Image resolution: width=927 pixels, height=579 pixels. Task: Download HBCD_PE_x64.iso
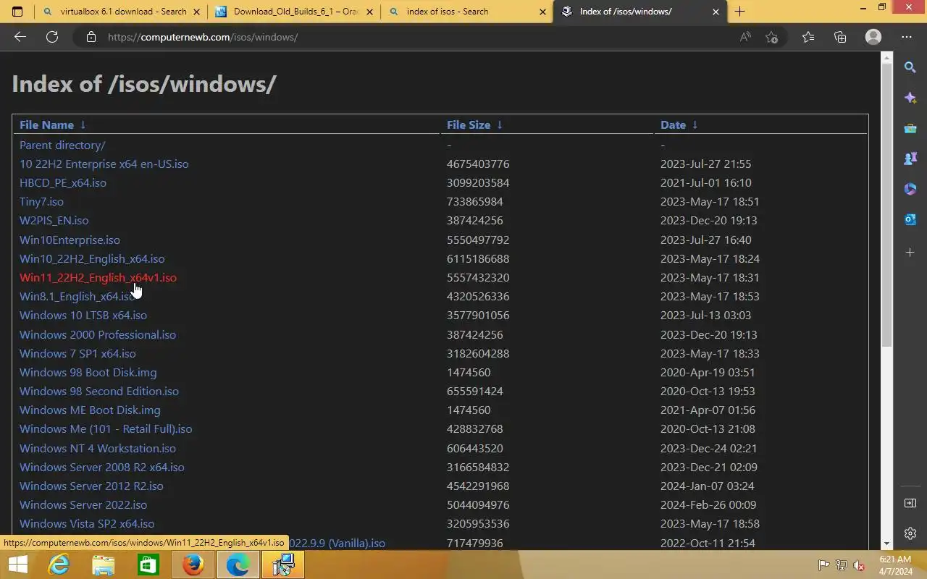(x=63, y=182)
